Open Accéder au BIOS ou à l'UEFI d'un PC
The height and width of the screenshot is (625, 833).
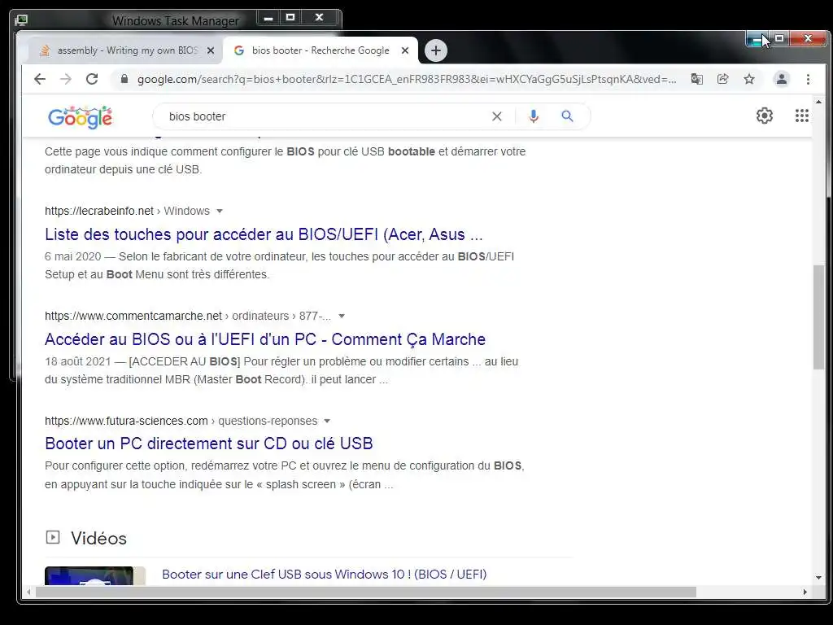point(265,339)
